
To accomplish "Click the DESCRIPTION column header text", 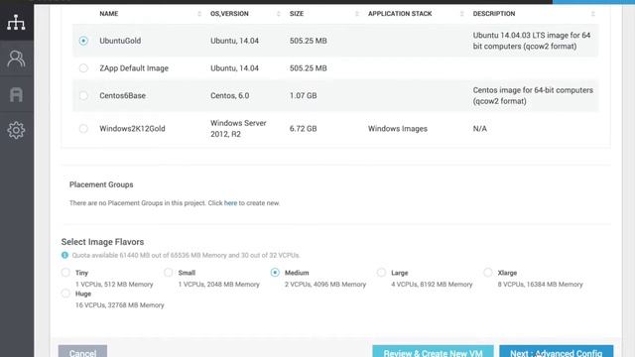I will [x=494, y=14].
